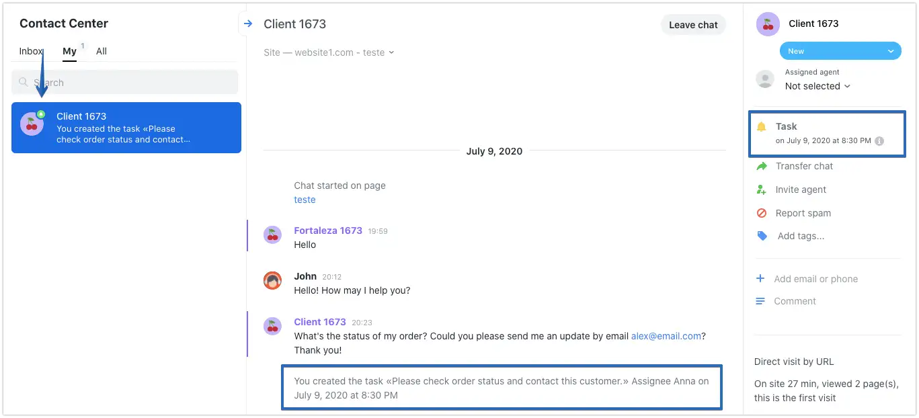Click the red Report spam icon
This screenshot has width=919, height=418.
(x=762, y=213)
